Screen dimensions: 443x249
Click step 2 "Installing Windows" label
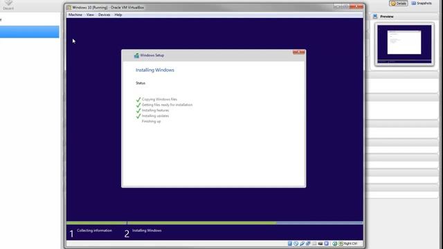[147, 230]
